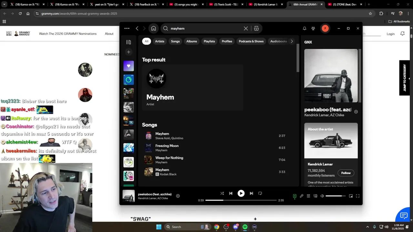This screenshot has width=413, height=232.
Task: Open All Bookmarks folder
Action: [x=399, y=22]
